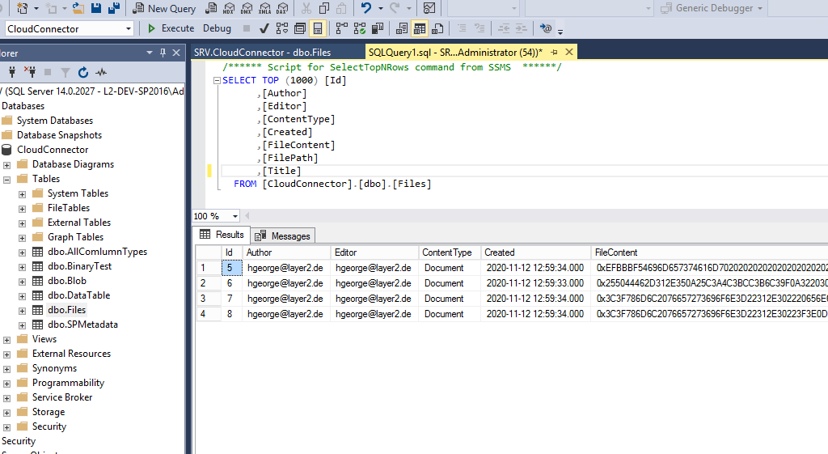The image size is (828, 454).
Task: Switch to the Messages tab
Action: (x=283, y=235)
